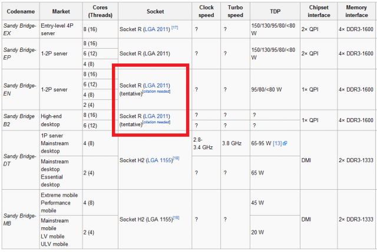The width and height of the screenshot is (377, 252).
Task: Click the 2.8-3.4 GHz clock speed cell
Action: click(206, 143)
